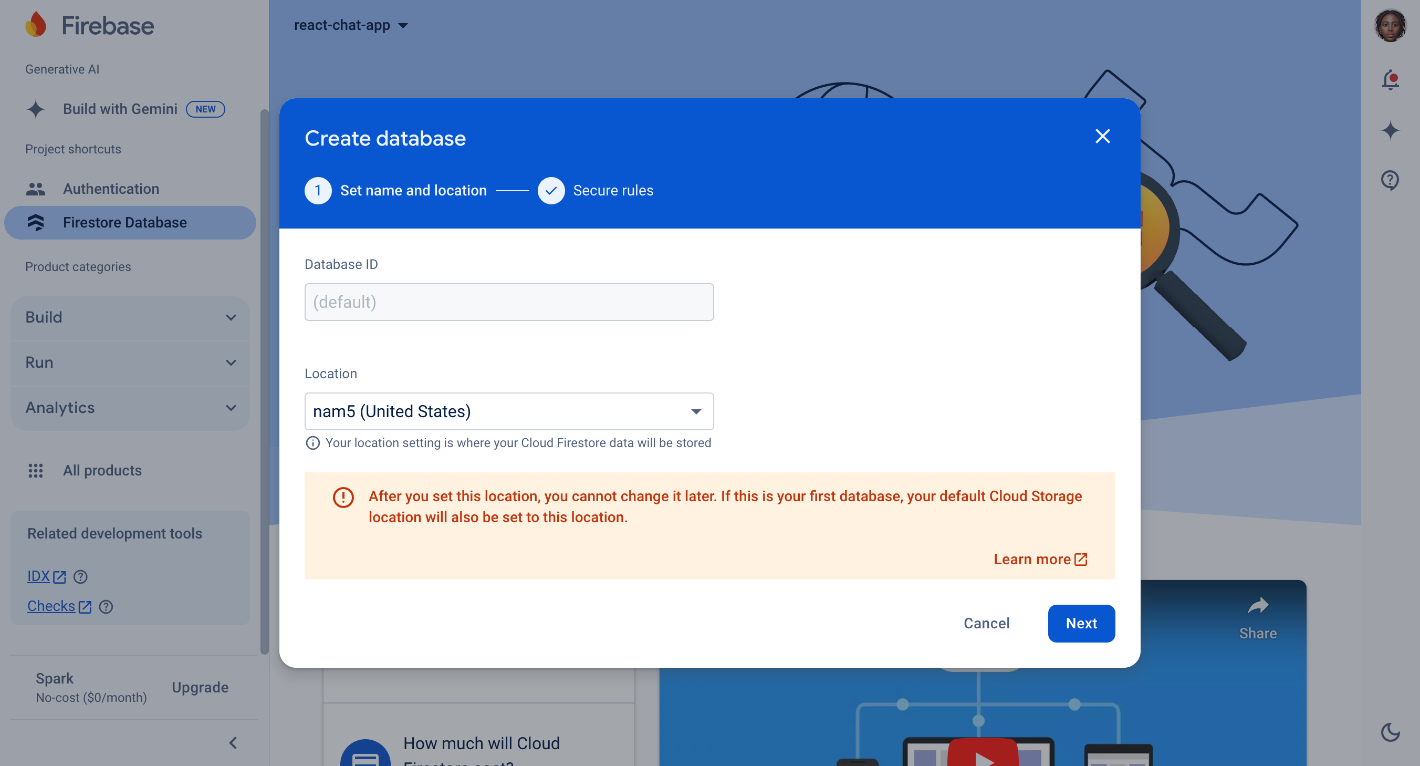Select the Set name and location step
Viewport: 1420px width, 766px height.
[x=413, y=190]
